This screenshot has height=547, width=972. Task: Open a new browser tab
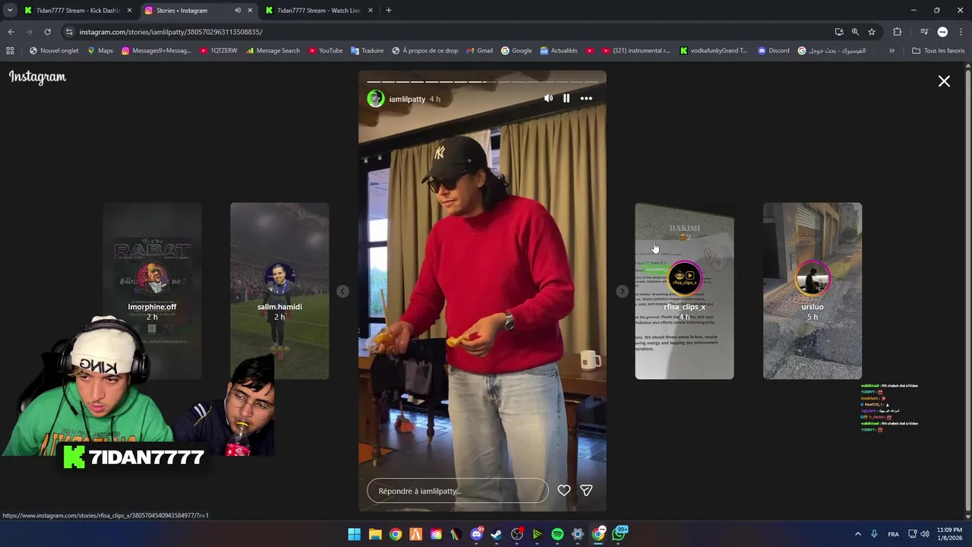[388, 11]
